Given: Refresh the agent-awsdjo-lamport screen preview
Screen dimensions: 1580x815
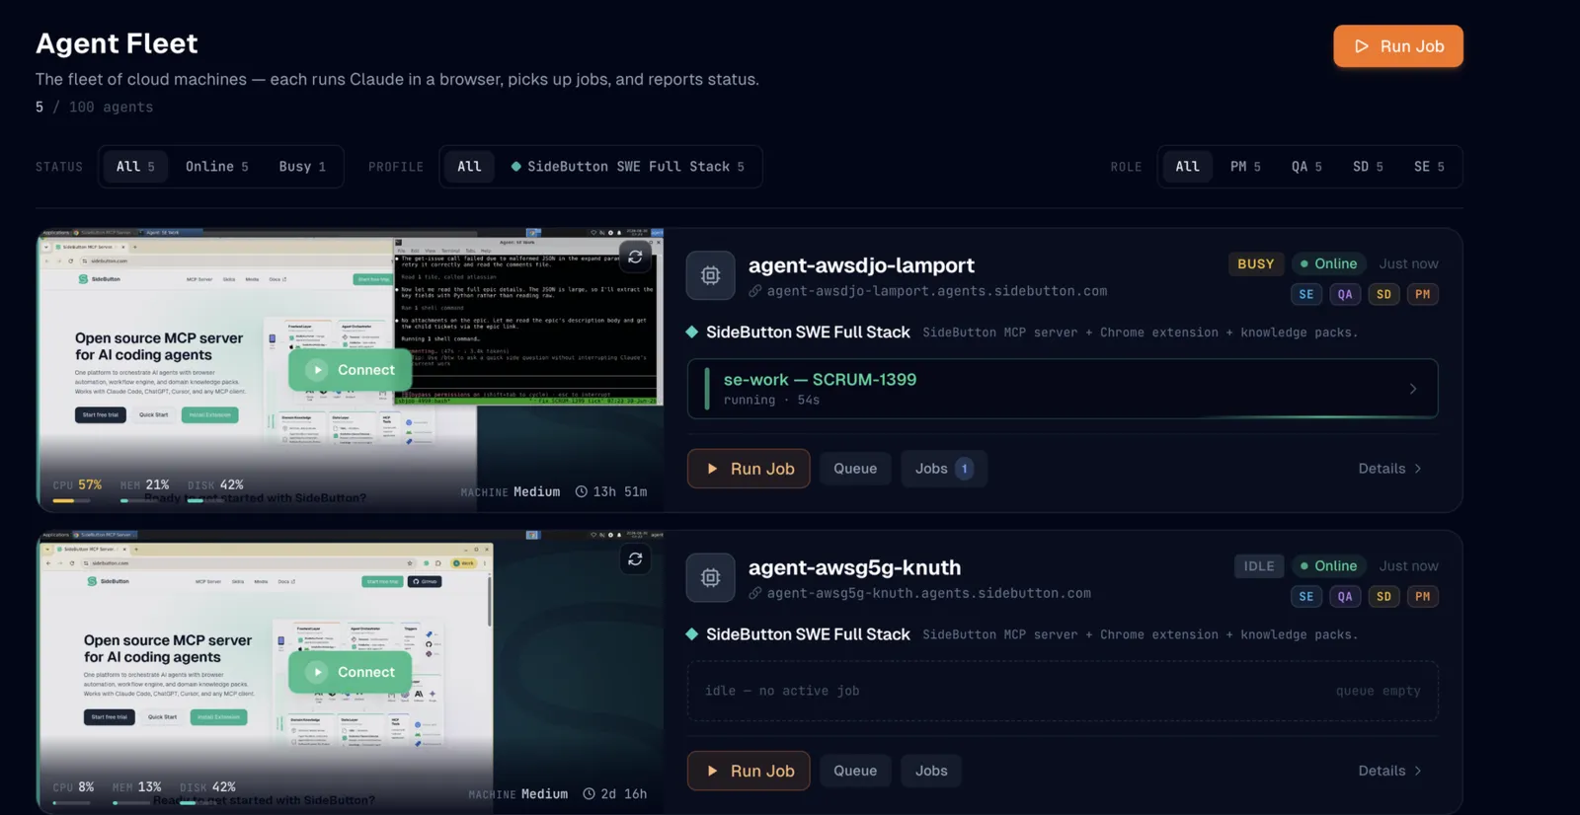Looking at the screenshot, I should coord(635,257).
